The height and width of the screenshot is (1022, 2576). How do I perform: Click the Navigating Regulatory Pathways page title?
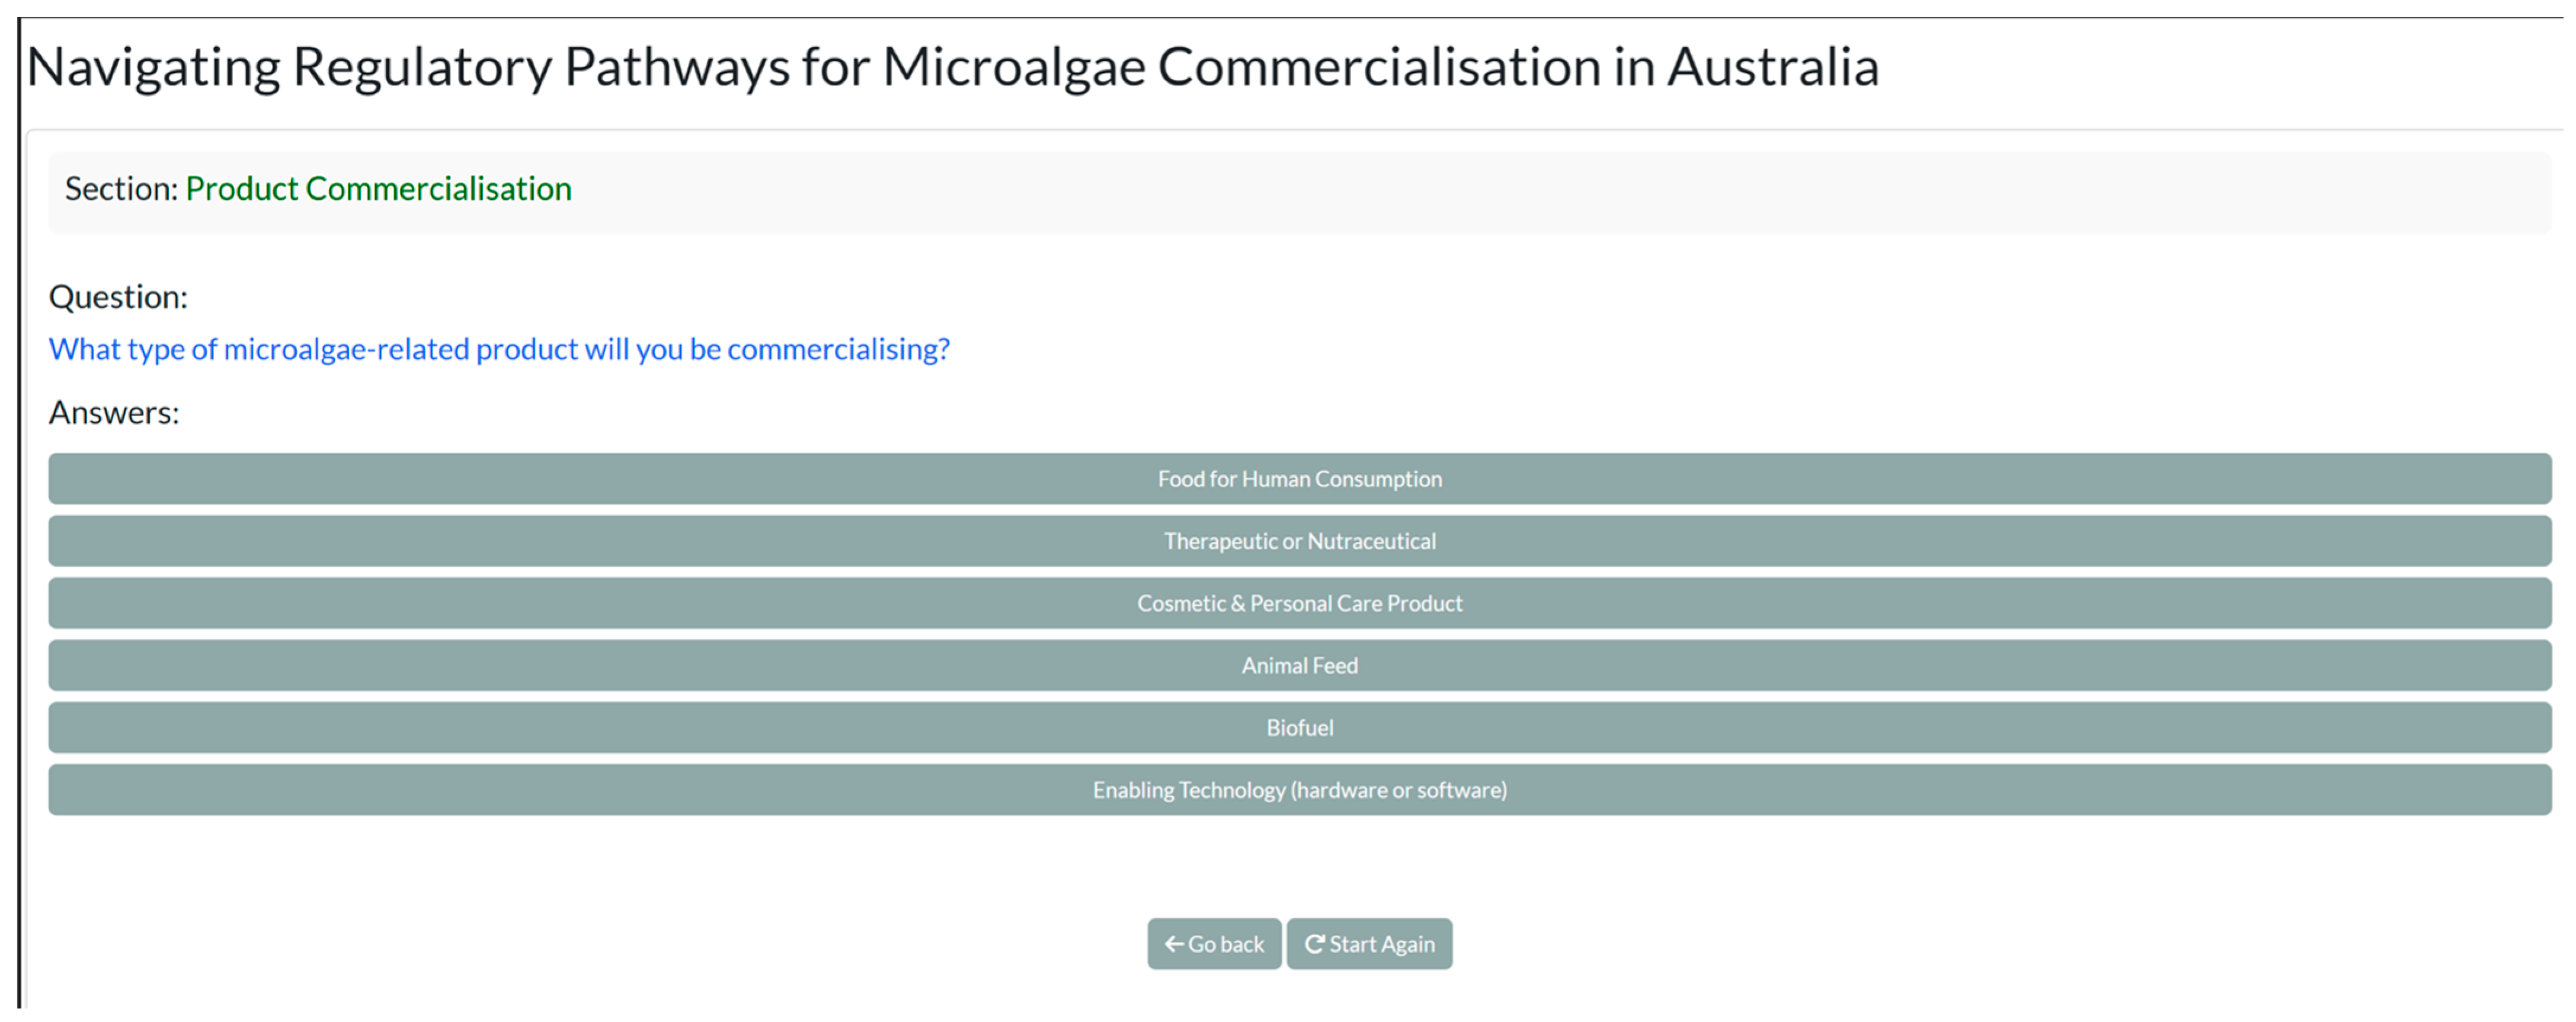(952, 67)
